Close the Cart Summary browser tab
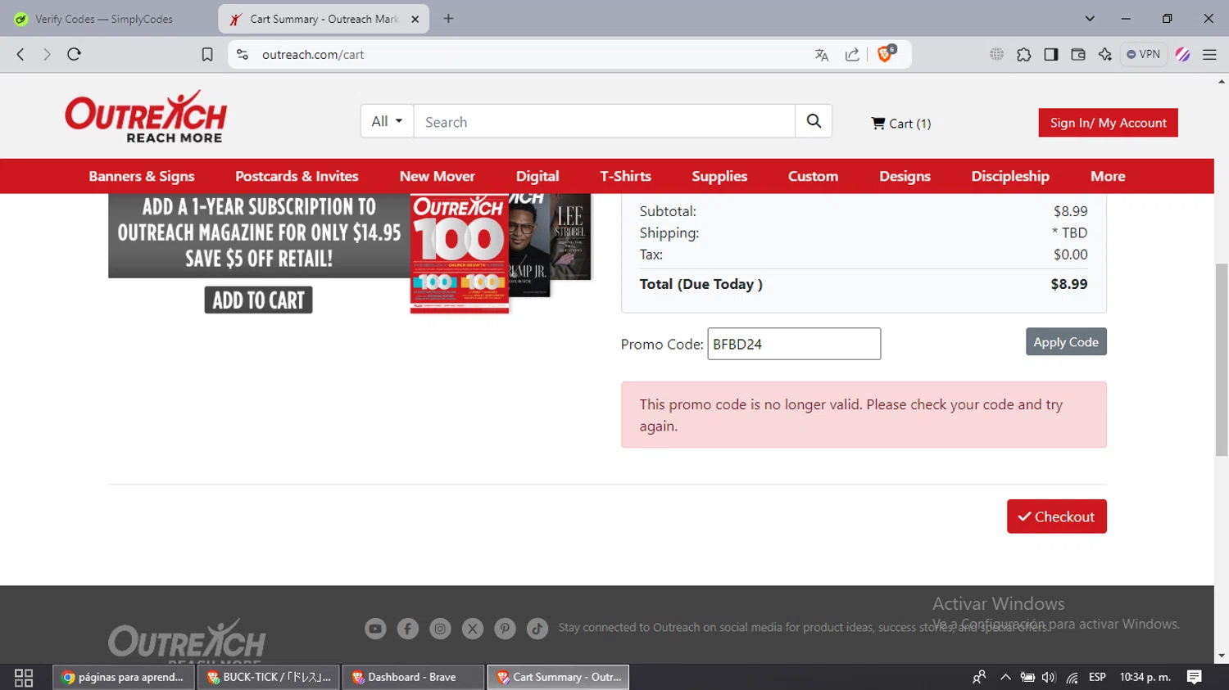 [x=415, y=19]
